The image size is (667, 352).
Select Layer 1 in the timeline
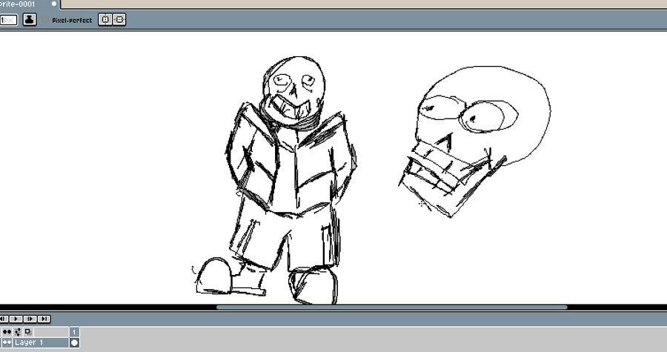[41, 342]
